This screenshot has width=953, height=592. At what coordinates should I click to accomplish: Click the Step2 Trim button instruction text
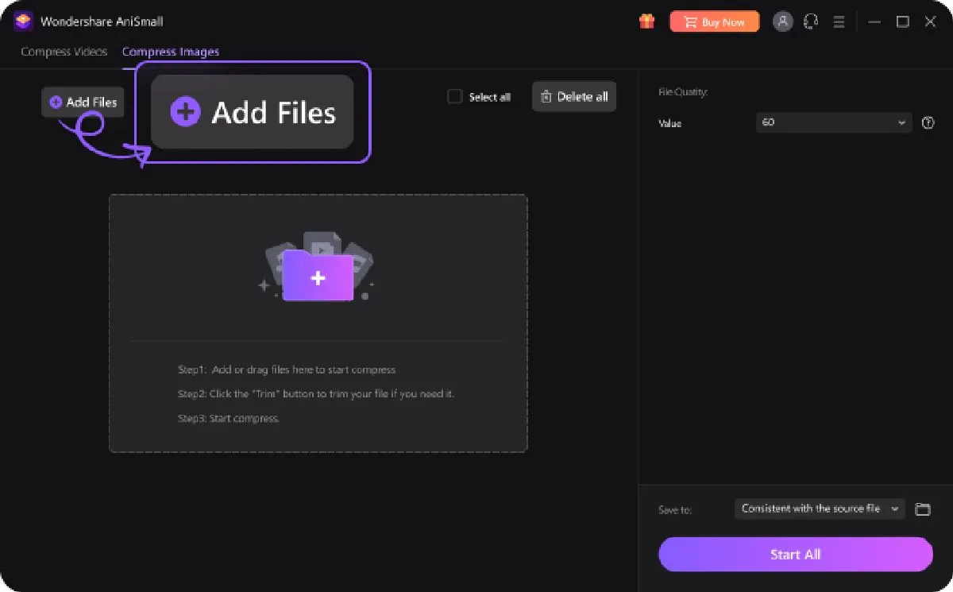click(316, 394)
